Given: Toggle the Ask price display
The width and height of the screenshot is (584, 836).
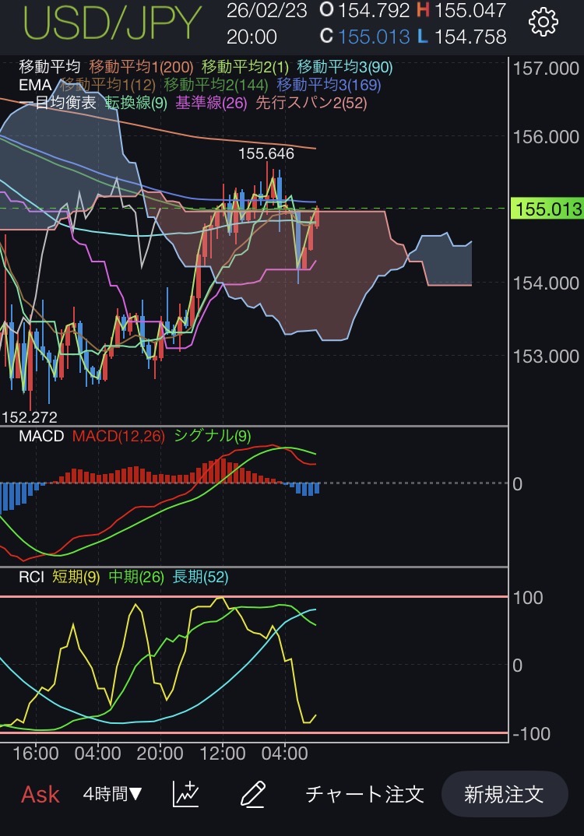Looking at the screenshot, I should (40, 794).
